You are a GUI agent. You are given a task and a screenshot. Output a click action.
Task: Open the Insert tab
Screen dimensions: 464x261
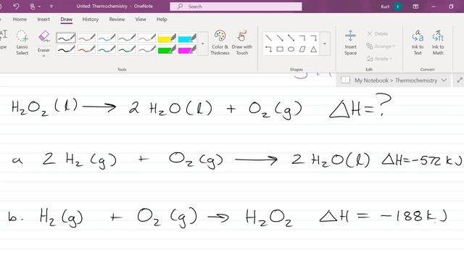pos(43,20)
